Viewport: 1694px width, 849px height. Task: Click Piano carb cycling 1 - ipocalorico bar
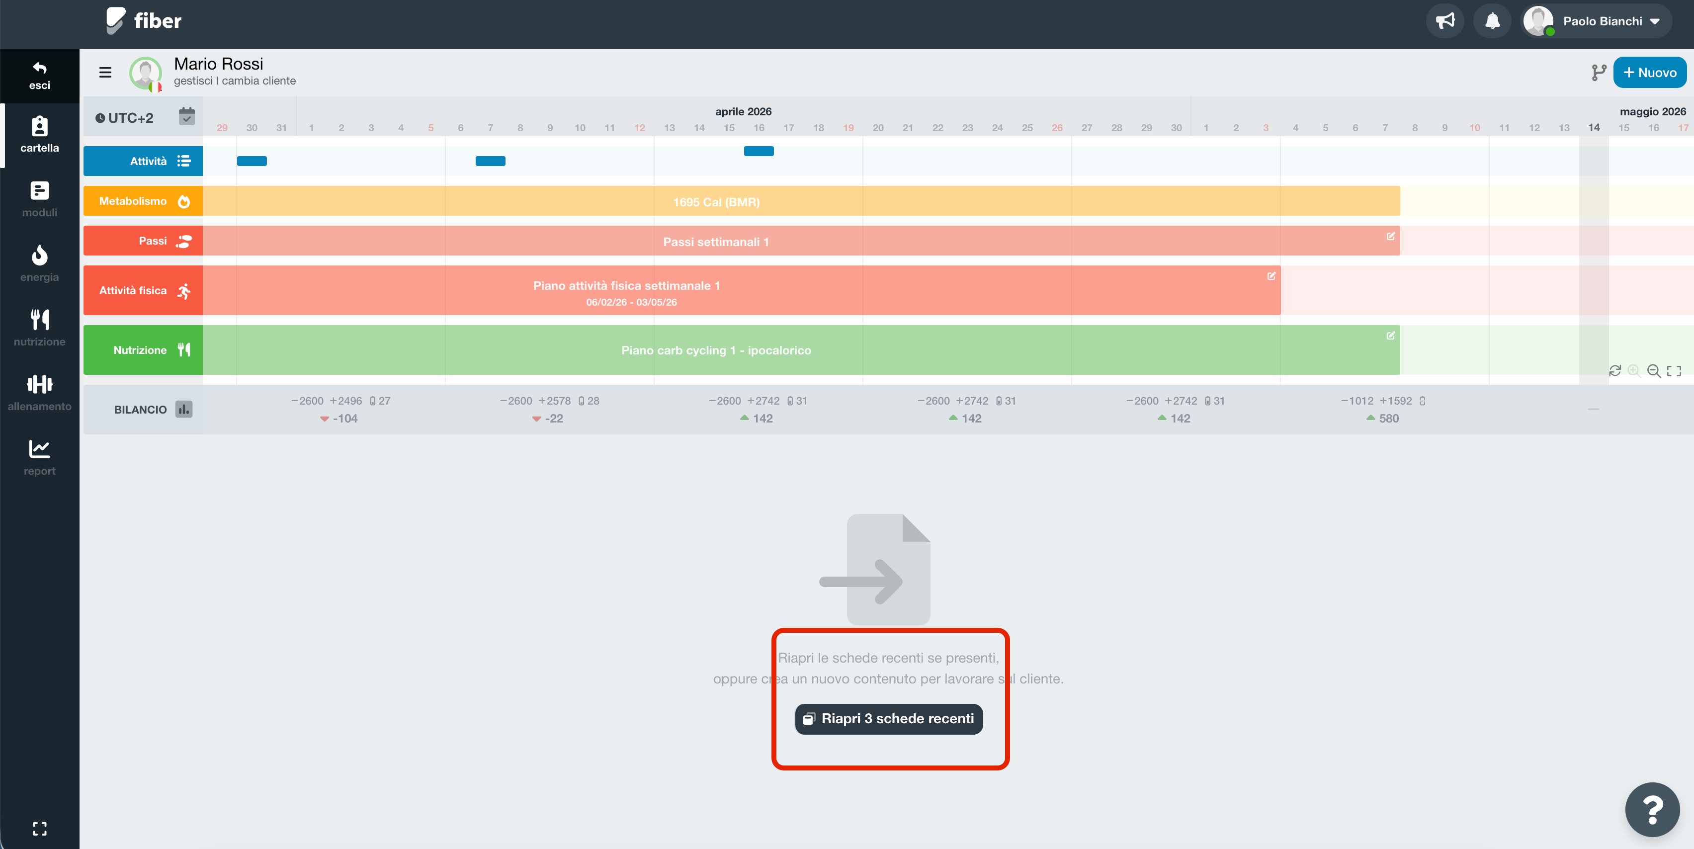[801, 350]
